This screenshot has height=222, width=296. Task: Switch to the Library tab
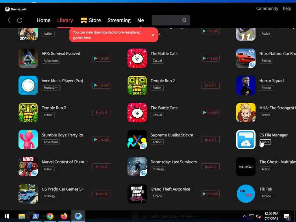coord(65,20)
